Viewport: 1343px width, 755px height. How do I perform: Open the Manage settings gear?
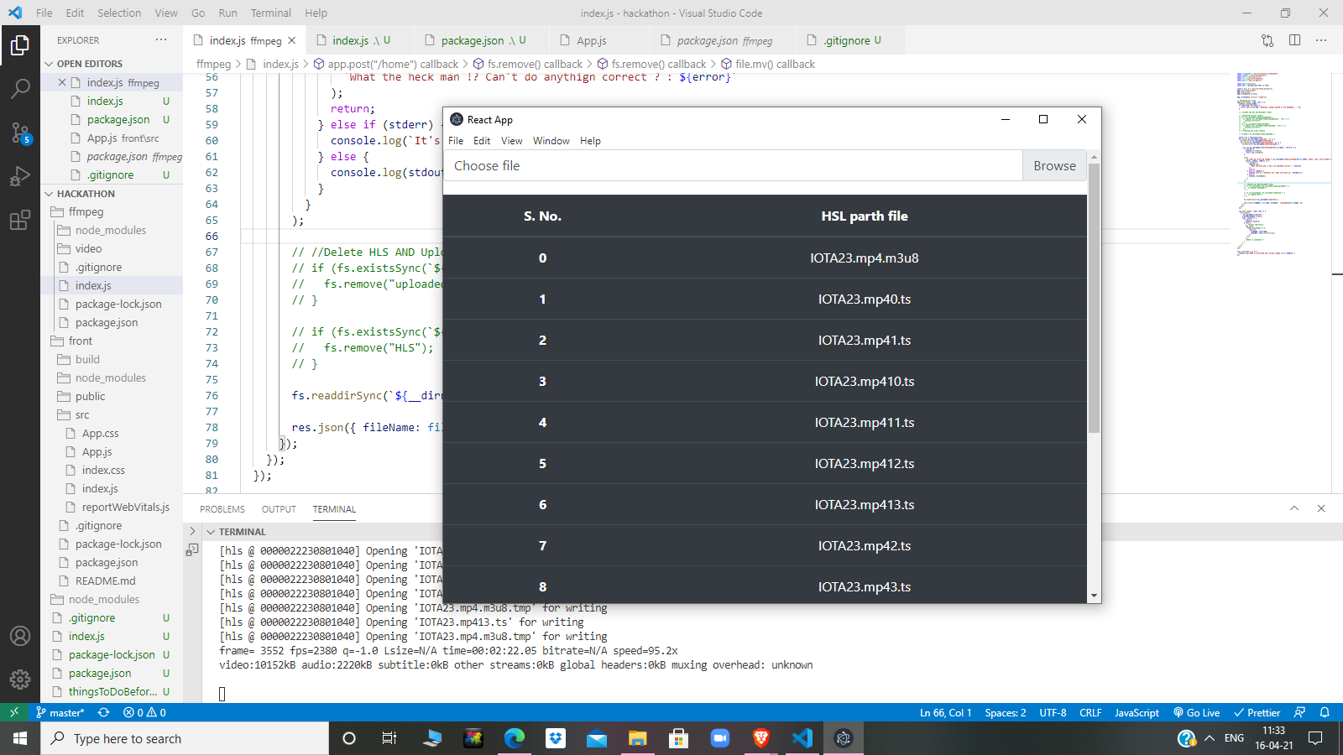click(x=20, y=679)
